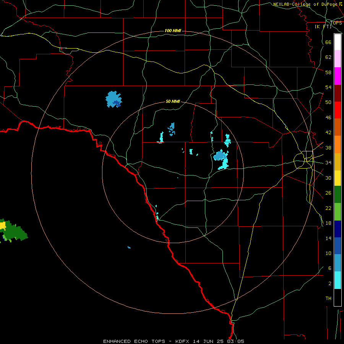Select the '2' scale value
The width and height of the screenshot is (344, 344).
click(330, 284)
